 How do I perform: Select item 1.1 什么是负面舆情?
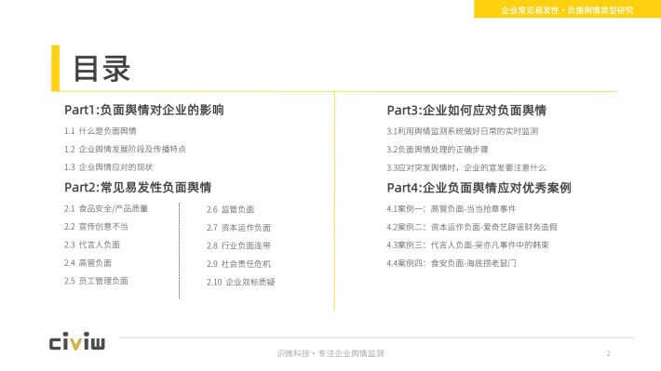(101, 131)
